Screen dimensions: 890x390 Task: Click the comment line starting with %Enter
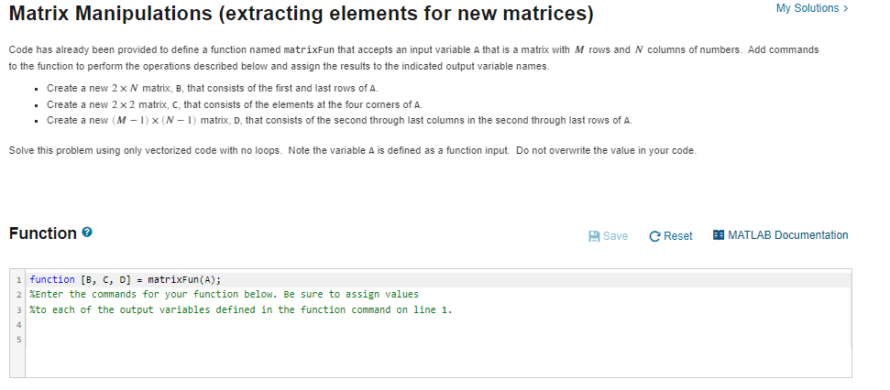tap(225, 294)
